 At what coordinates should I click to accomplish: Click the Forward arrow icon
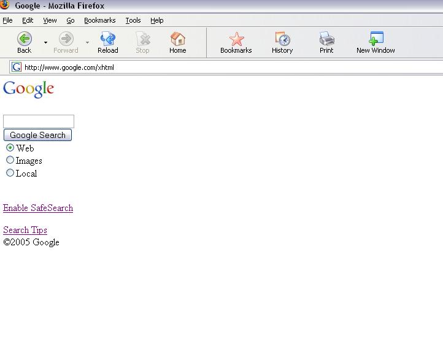pyautogui.click(x=66, y=39)
